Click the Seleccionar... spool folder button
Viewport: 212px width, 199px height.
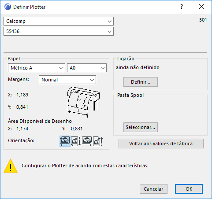pyautogui.click(x=141, y=127)
